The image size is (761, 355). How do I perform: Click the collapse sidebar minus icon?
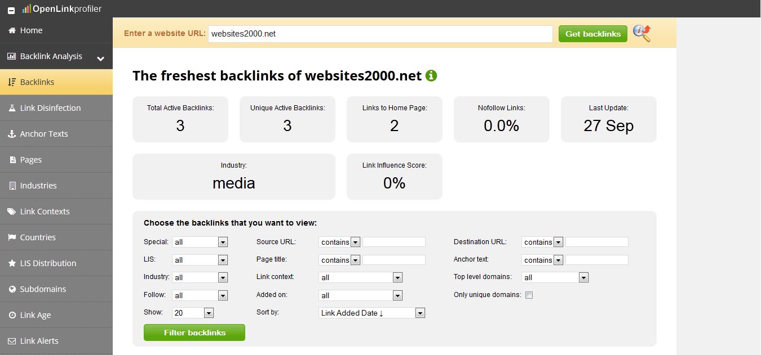click(11, 9)
